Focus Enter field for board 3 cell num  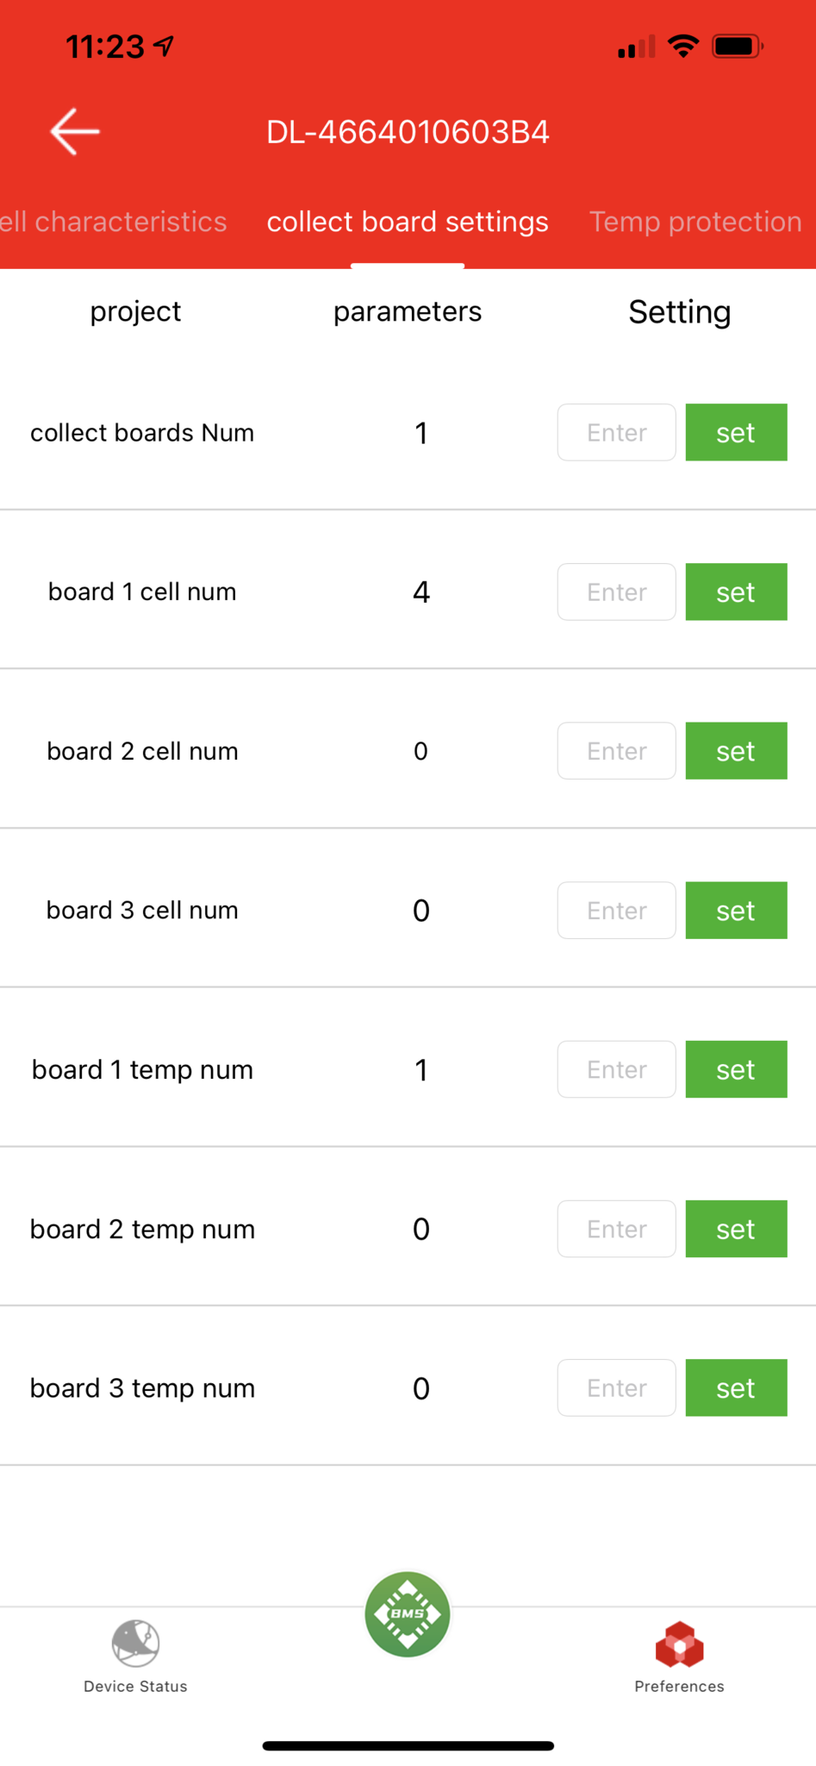(x=616, y=910)
